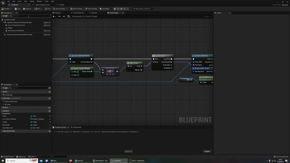Open the Tools menu
Viewport: 290px width, 163px height.
click(46, 1)
